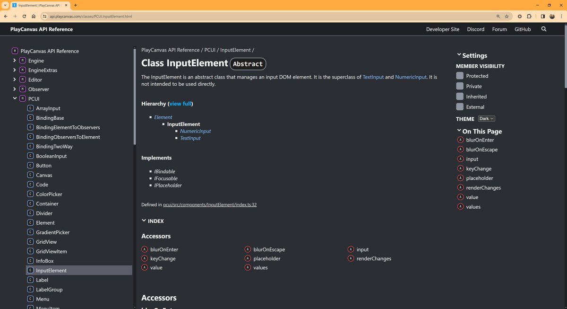Click the module icon beside Observer
Screen dimensions: 567x309
(23, 89)
